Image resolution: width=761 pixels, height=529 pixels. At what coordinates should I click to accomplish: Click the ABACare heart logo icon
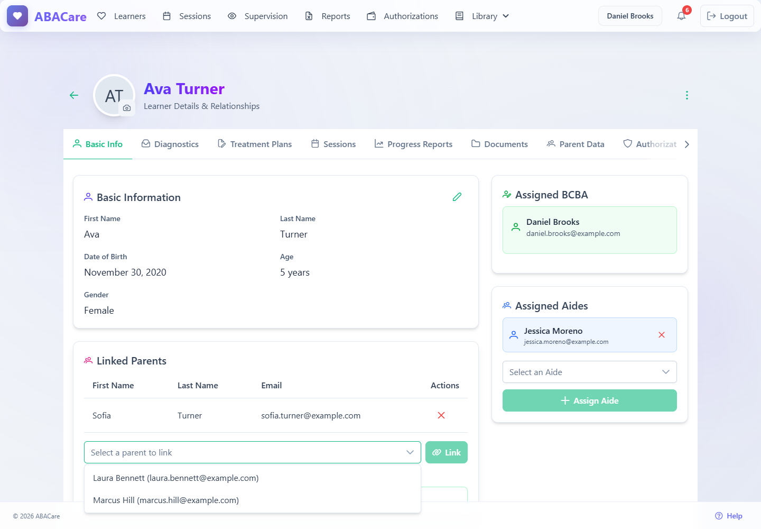tap(17, 16)
